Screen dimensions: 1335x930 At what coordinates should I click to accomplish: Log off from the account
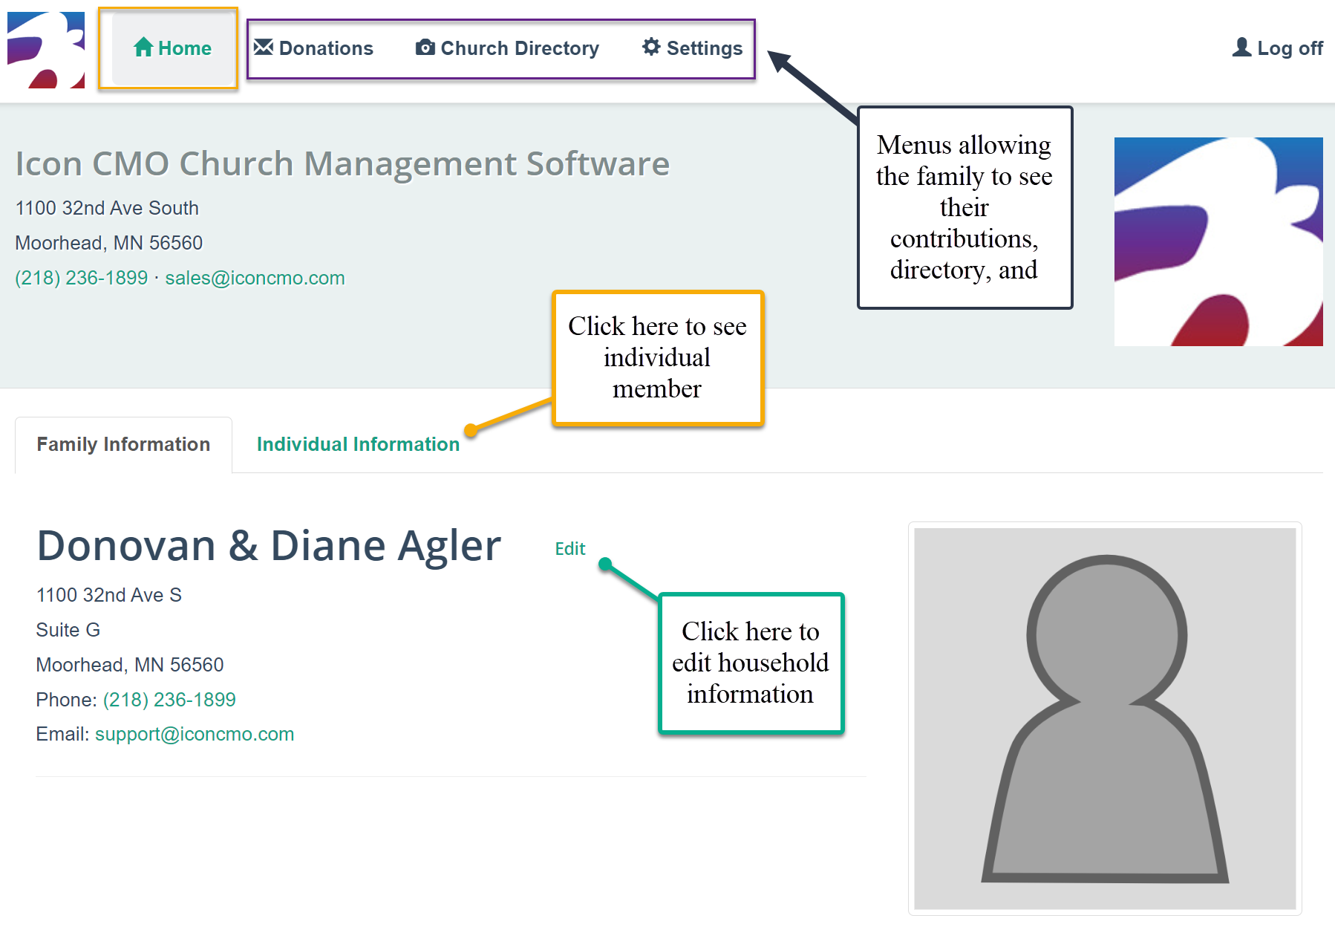pos(1278,48)
